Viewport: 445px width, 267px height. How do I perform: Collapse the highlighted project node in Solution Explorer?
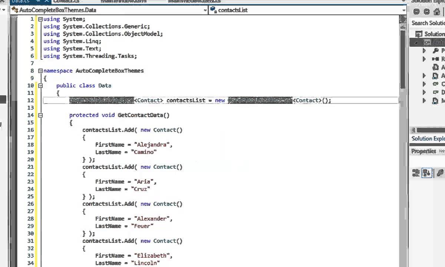(416, 42)
